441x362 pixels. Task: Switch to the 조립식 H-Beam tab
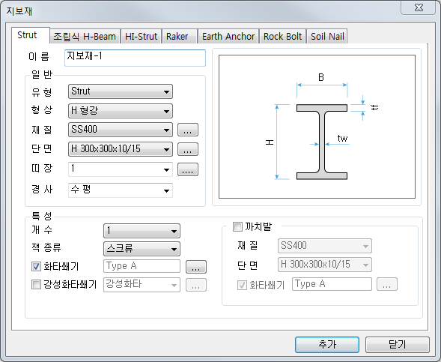[x=85, y=36]
